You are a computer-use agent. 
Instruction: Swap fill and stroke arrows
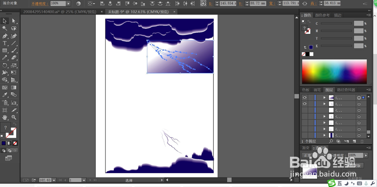(15, 124)
